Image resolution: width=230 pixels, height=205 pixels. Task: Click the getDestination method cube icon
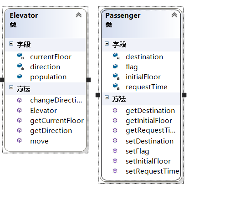coord(115,110)
